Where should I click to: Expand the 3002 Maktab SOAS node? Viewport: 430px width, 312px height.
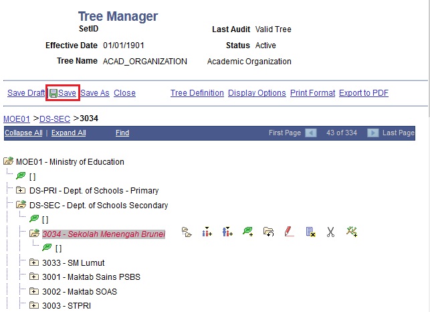33,291
